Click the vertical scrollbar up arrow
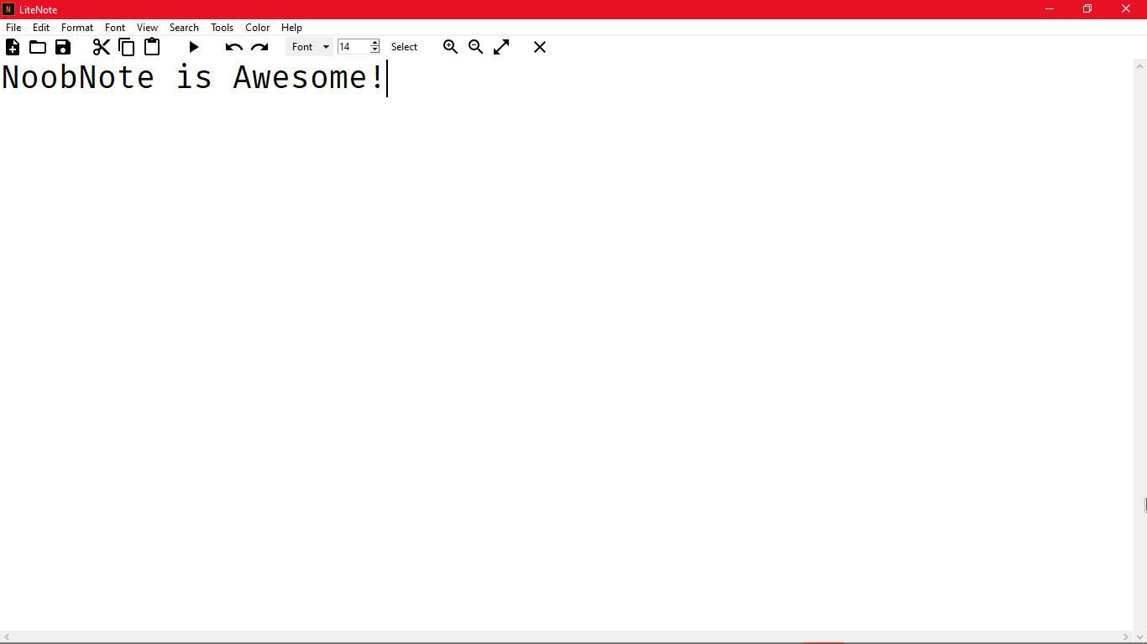 pos(1140,65)
